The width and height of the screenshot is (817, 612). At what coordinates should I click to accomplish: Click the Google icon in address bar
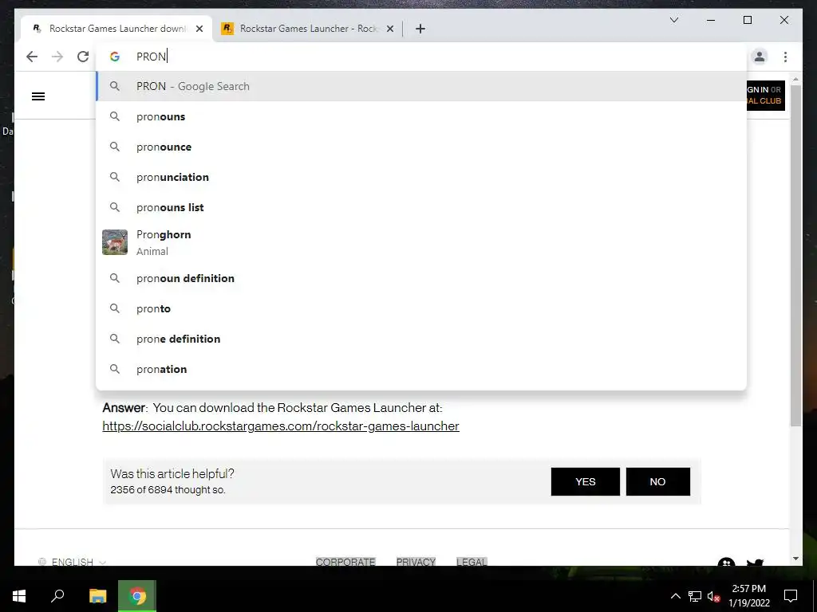coord(115,57)
